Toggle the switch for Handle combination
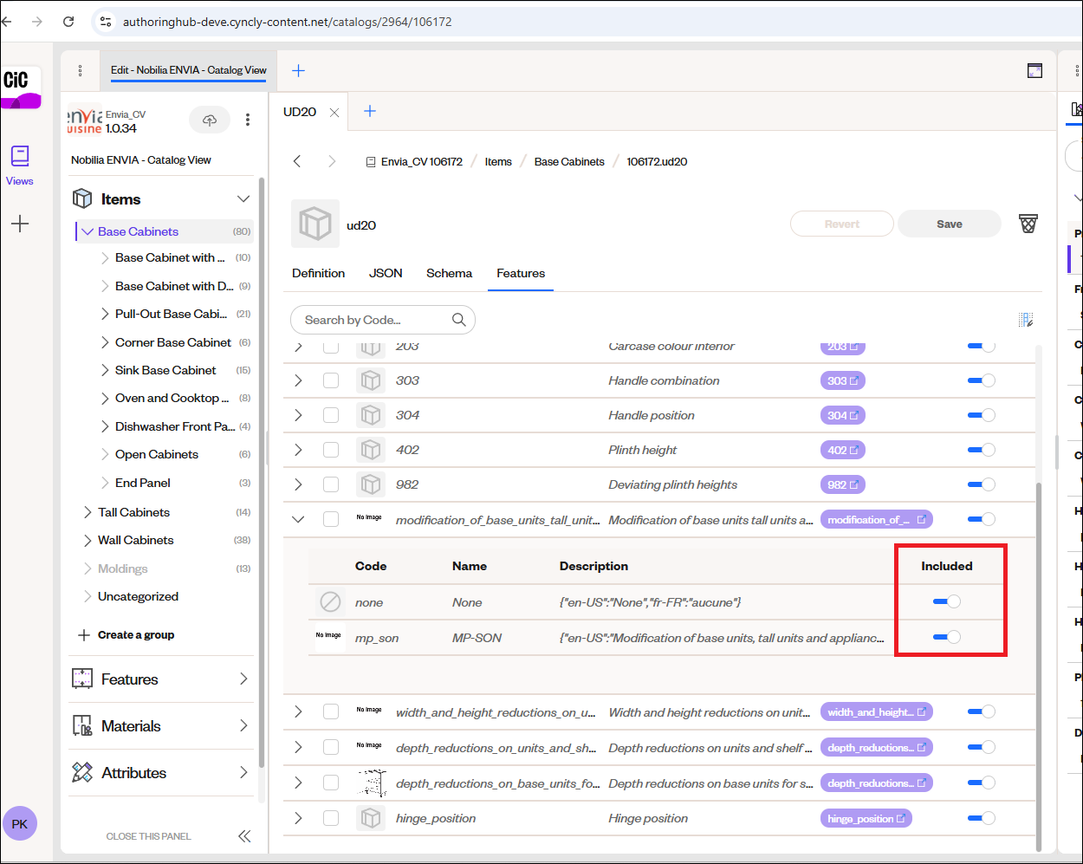 click(x=982, y=380)
